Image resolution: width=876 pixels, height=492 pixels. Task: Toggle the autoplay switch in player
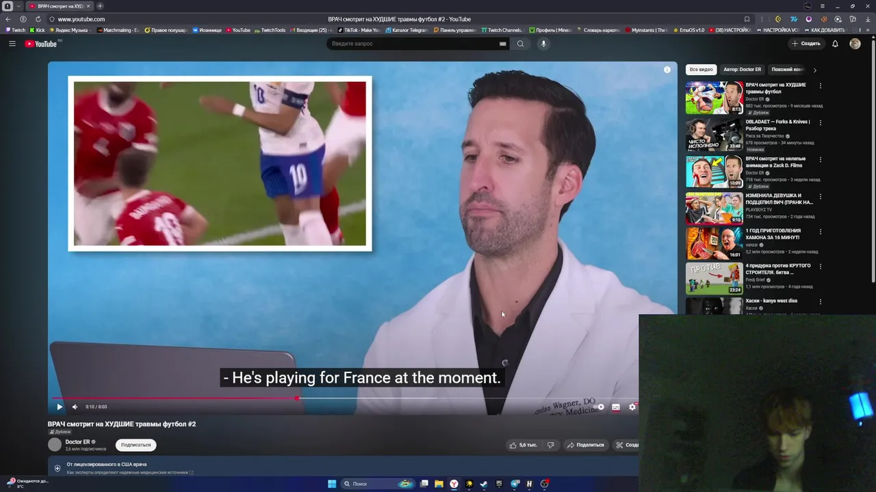(x=600, y=407)
